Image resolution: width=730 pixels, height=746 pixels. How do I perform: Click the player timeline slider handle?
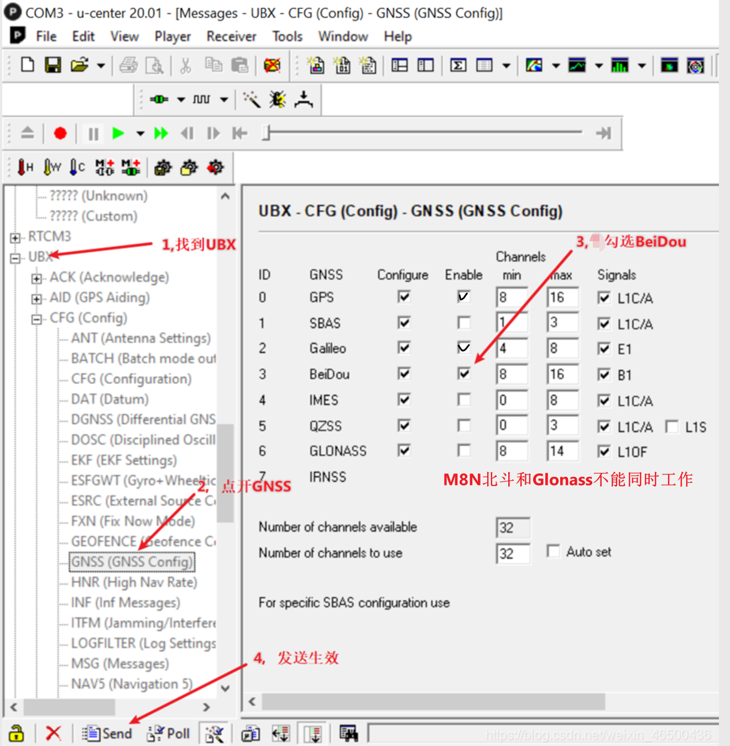tap(266, 133)
